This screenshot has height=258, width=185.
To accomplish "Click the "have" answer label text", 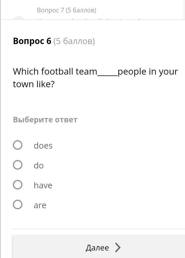I will click(x=43, y=185).
